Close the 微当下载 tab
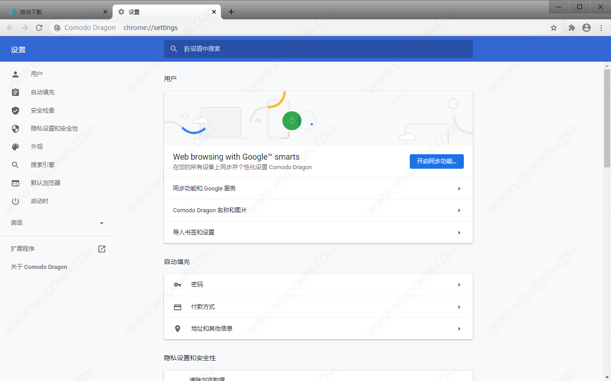611x381 pixels. point(105,12)
